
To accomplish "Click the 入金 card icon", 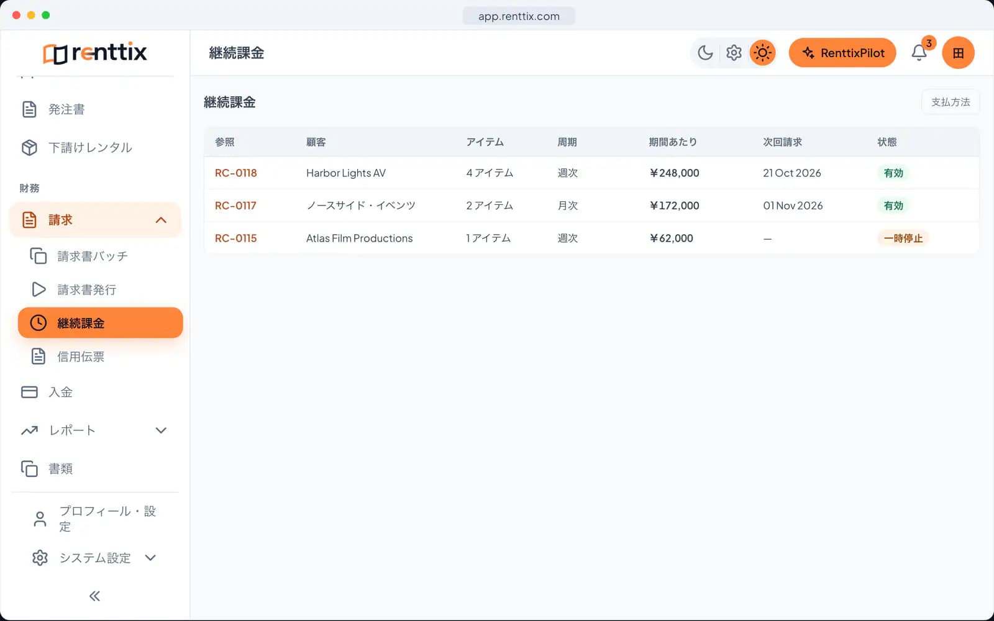I will [x=29, y=392].
